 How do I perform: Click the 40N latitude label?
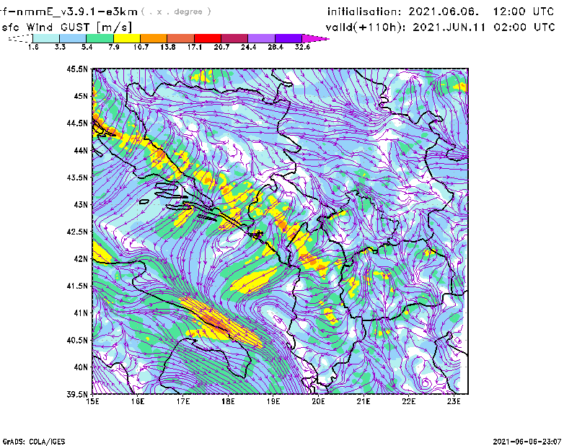pos(81,367)
